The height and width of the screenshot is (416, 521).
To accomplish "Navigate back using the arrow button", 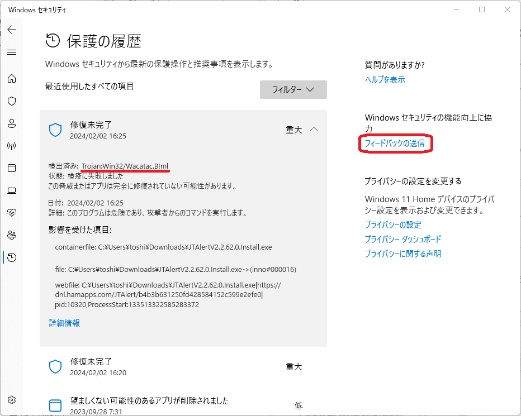I will pyautogui.click(x=12, y=29).
